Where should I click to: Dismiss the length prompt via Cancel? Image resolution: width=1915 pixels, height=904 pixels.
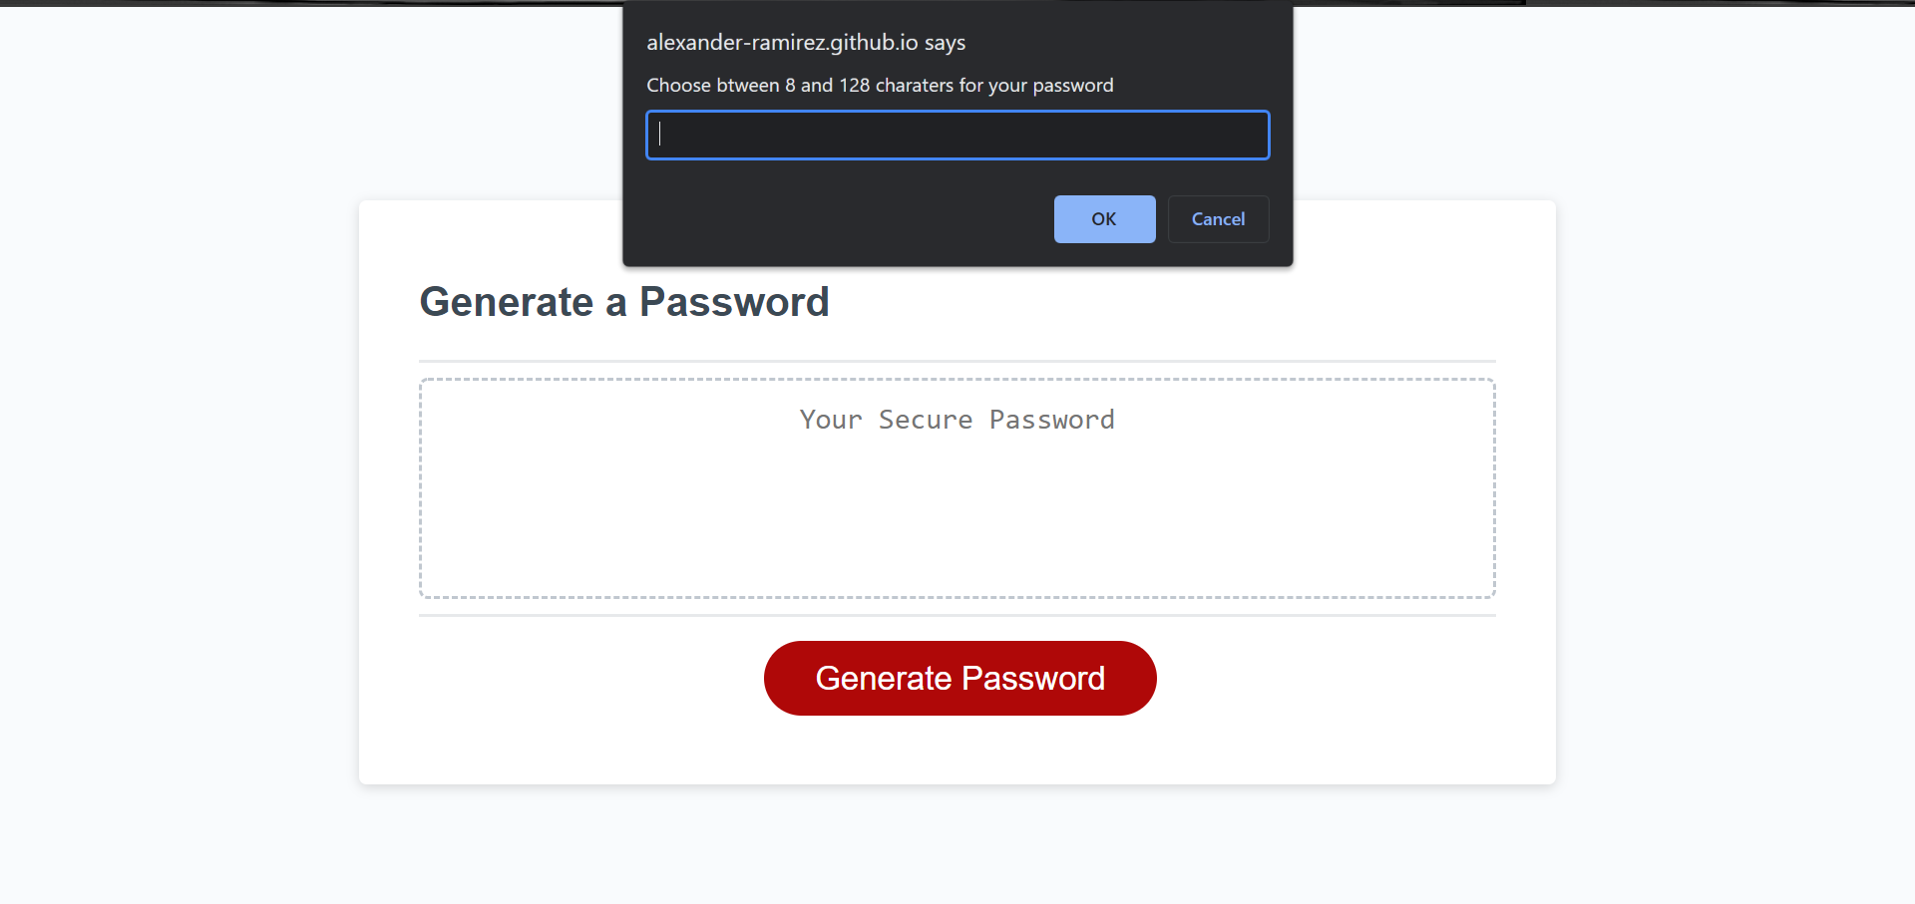[1218, 219]
